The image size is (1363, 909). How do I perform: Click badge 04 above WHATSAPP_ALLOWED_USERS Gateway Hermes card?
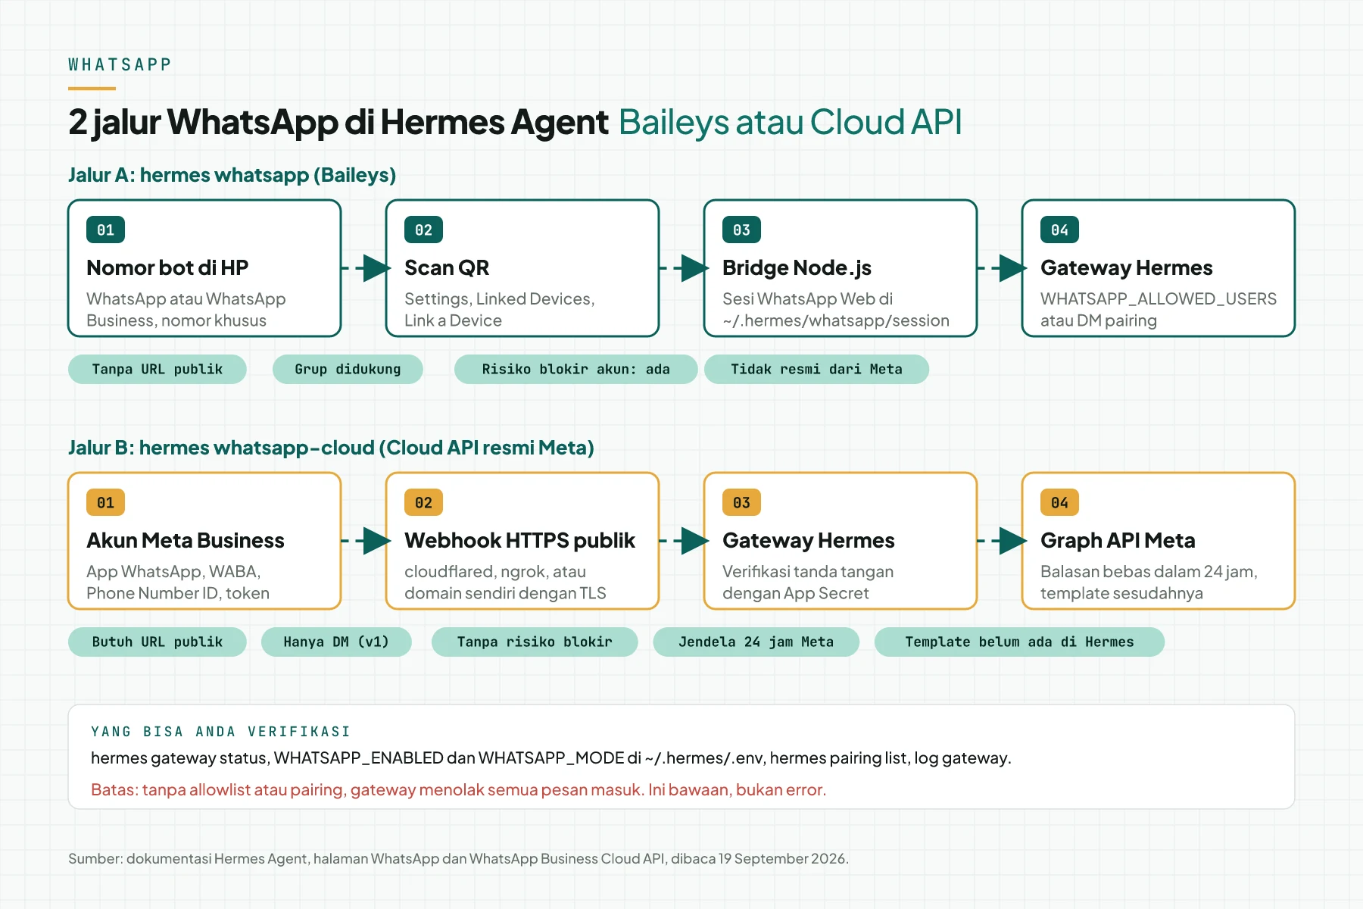(x=1059, y=230)
